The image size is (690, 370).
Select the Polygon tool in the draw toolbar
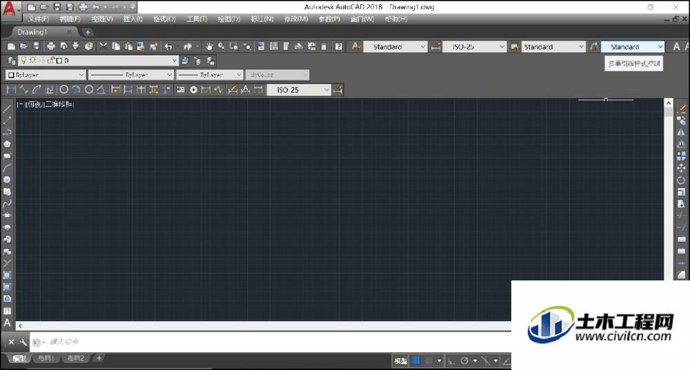click(7, 144)
